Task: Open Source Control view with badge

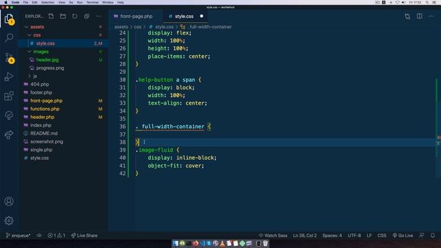Action: pyautogui.click(x=9, y=58)
